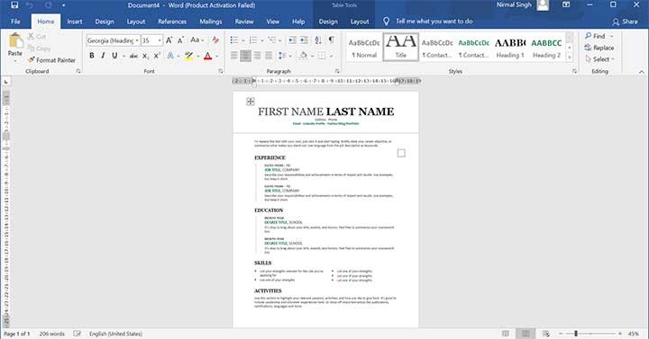Image resolution: width=649 pixels, height=339 pixels.
Task: Expand the Styles gallery More arrow
Action: click(x=570, y=58)
